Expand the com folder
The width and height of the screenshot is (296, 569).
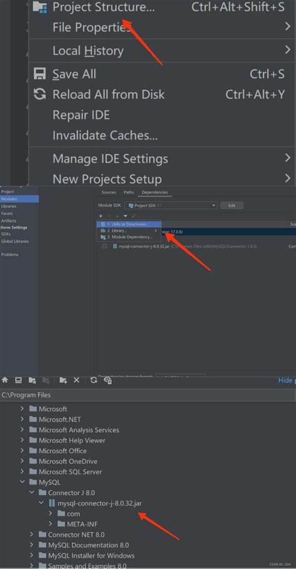pyautogui.click(x=51, y=514)
